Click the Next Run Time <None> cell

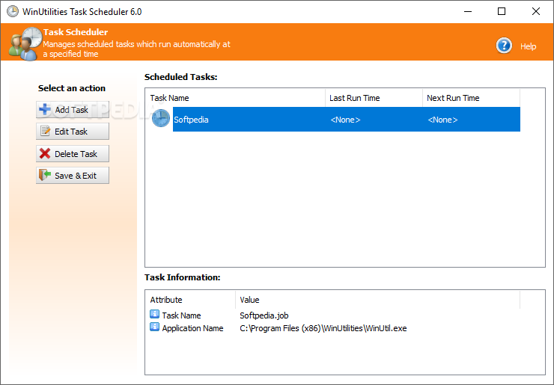pyautogui.click(x=442, y=120)
